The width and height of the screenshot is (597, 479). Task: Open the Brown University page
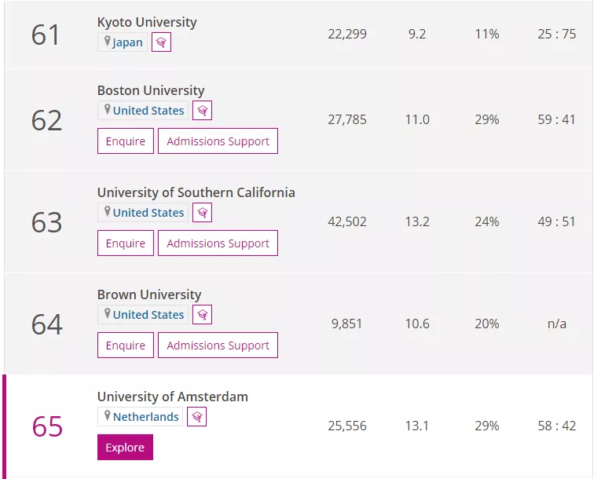[149, 294]
